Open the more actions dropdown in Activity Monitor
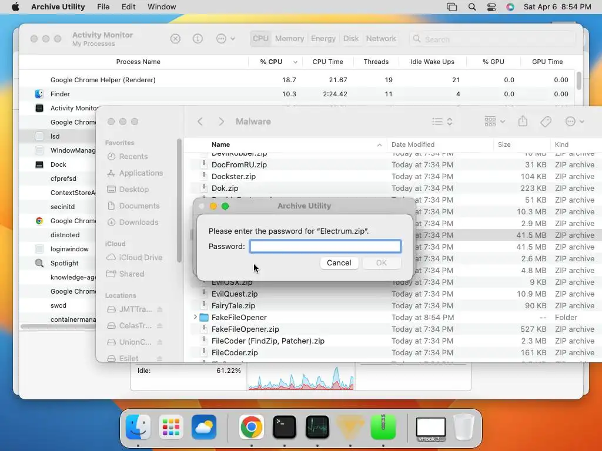The width and height of the screenshot is (602, 451). coord(225,39)
